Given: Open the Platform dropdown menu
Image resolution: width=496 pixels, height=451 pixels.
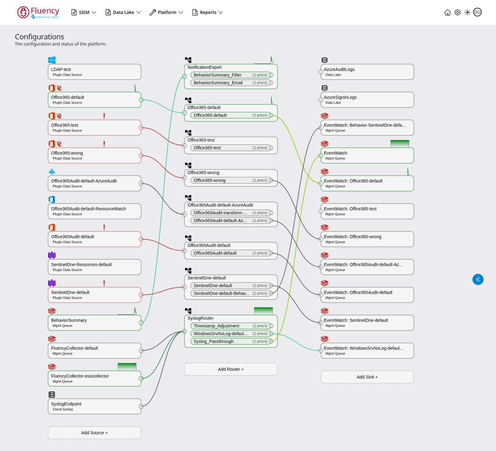Looking at the screenshot, I should pyautogui.click(x=166, y=12).
